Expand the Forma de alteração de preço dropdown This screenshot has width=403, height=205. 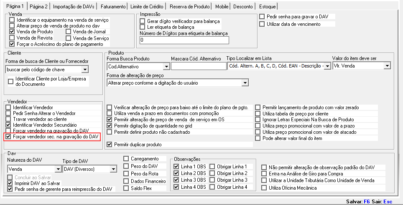pos(245,83)
